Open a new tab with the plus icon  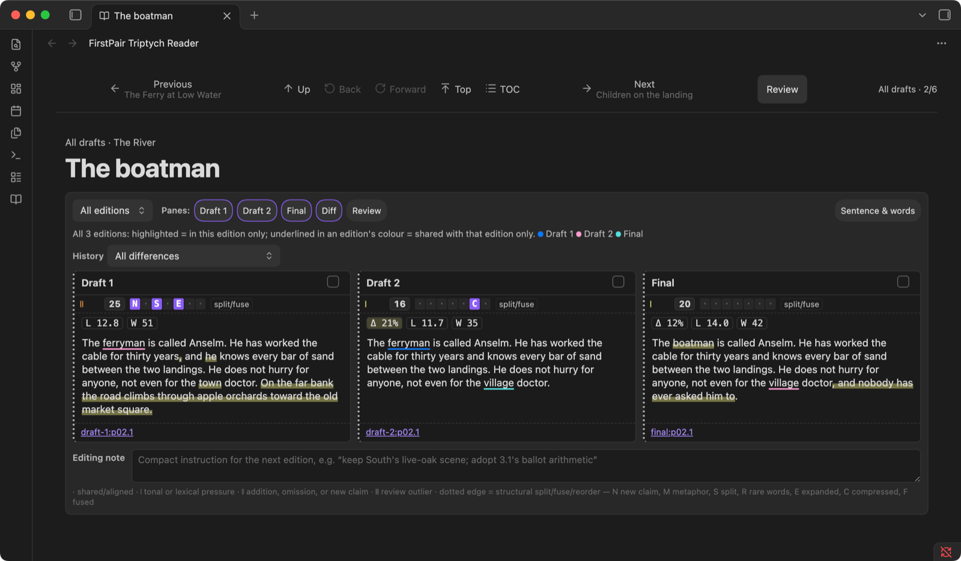pyautogui.click(x=254, y=15)
